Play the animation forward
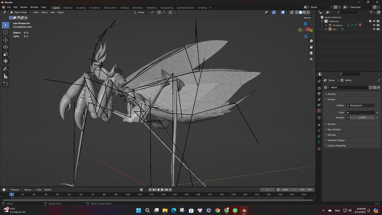The width and height of the screenshot is (382, 215). pos(162,190)
